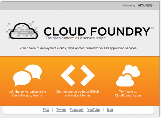Screen dimensions: 161x118
Task: Click 'Your choice of deployment clouds' sentence
Action: pos(78,48)
